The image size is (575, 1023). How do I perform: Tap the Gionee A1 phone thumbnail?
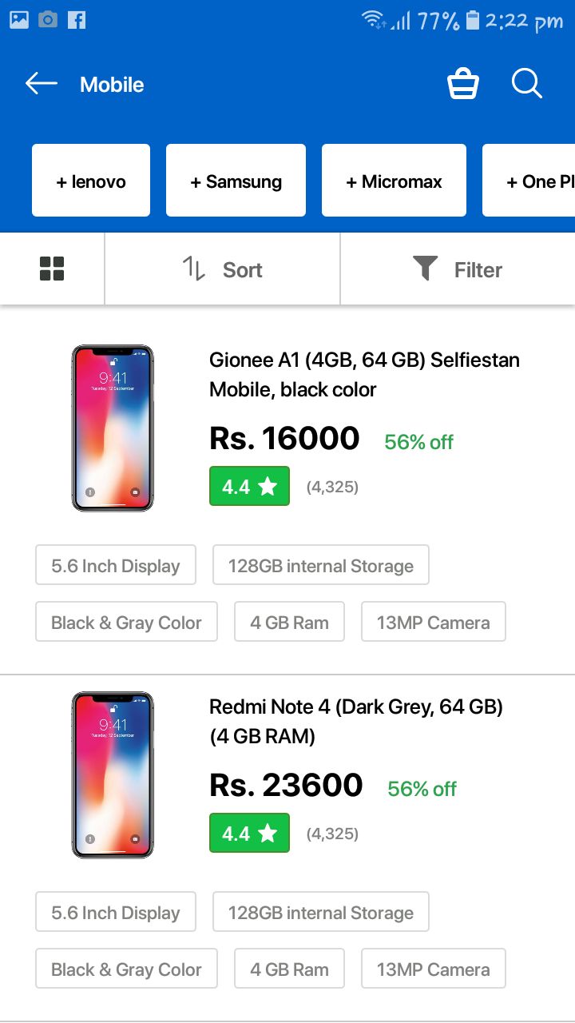pyautogui.click(x=113, y=428)
